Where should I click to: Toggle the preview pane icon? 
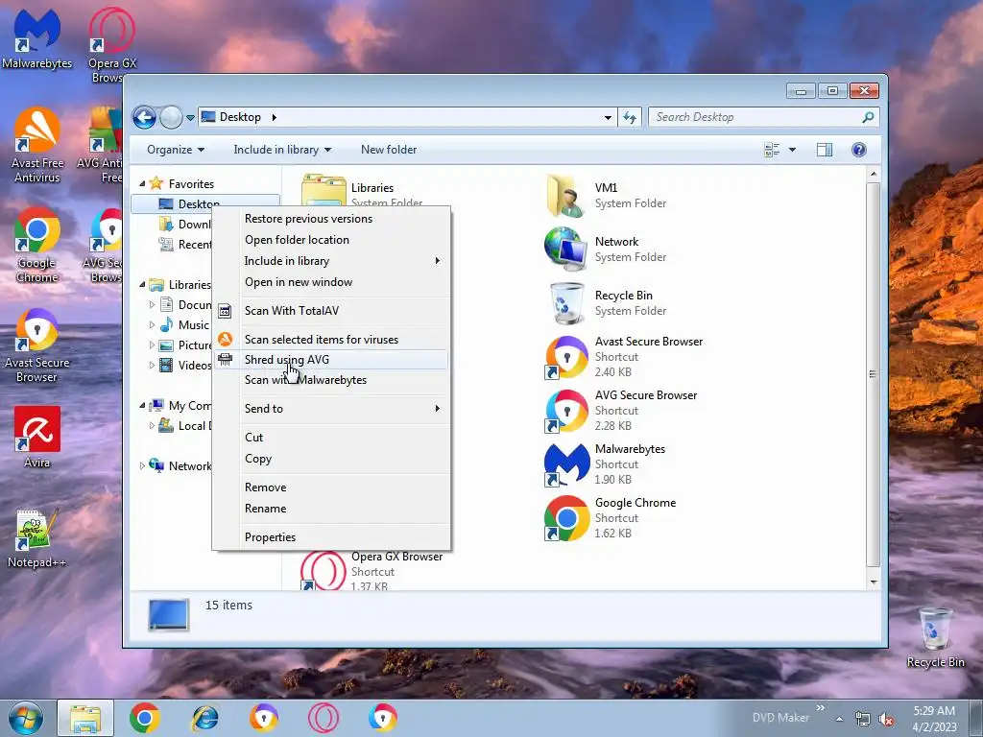tap(825, 150)
